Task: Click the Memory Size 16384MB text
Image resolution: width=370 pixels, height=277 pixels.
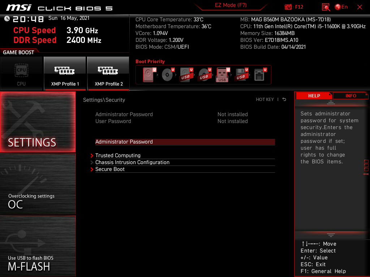Action: [x=267, y=33]
